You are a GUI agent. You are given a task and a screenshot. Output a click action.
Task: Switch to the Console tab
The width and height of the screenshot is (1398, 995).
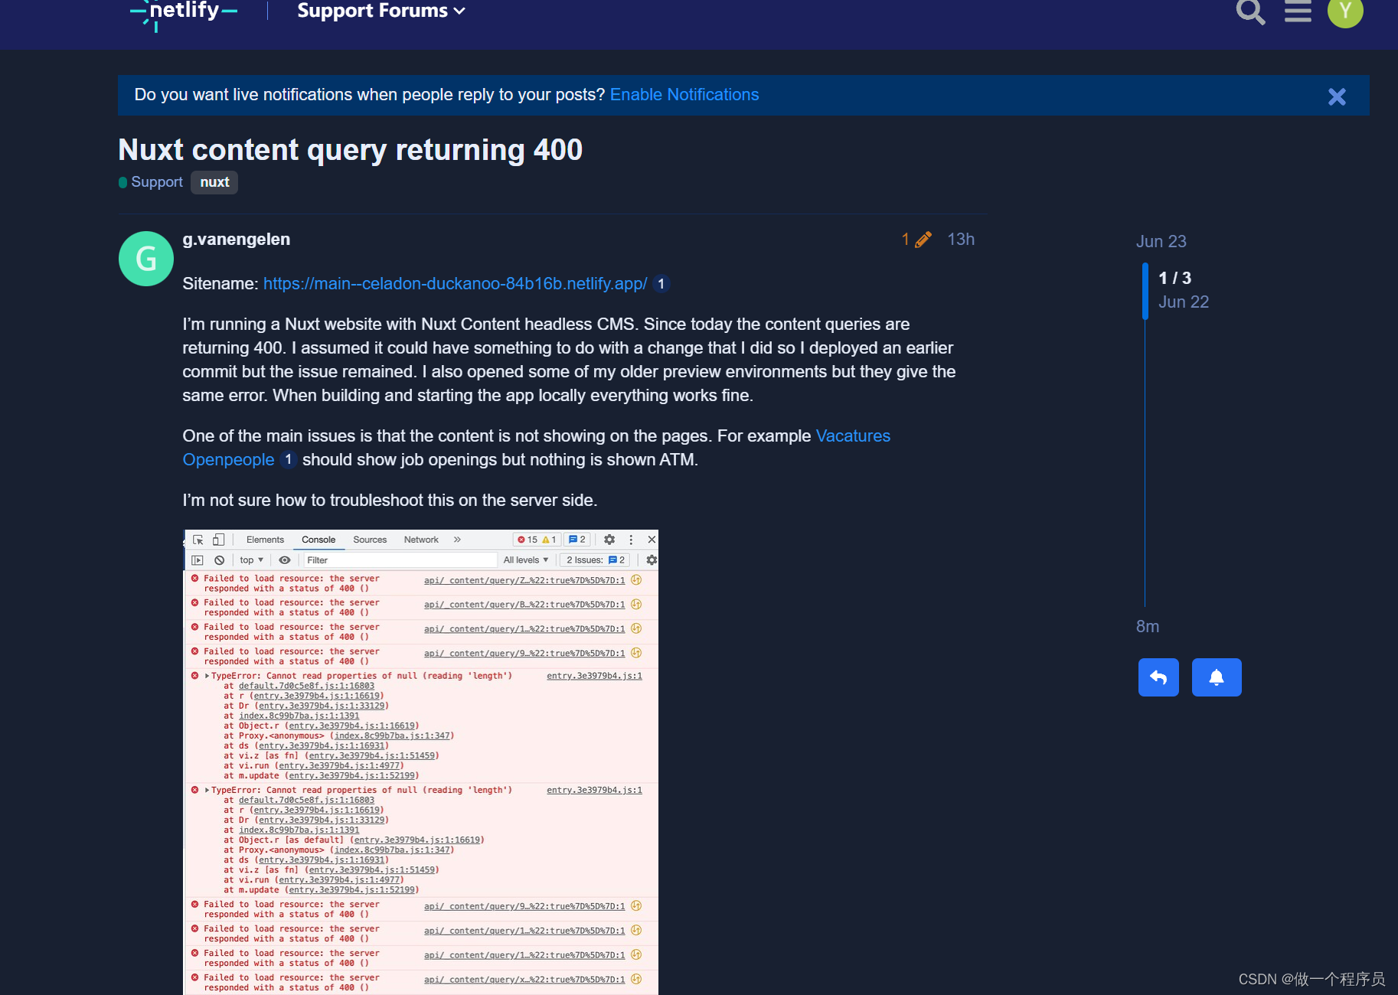pyautogui.click(x=318, y=540)
